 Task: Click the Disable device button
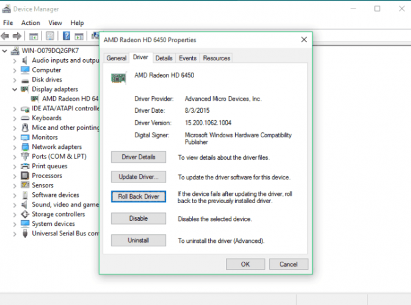coord(139,218)
